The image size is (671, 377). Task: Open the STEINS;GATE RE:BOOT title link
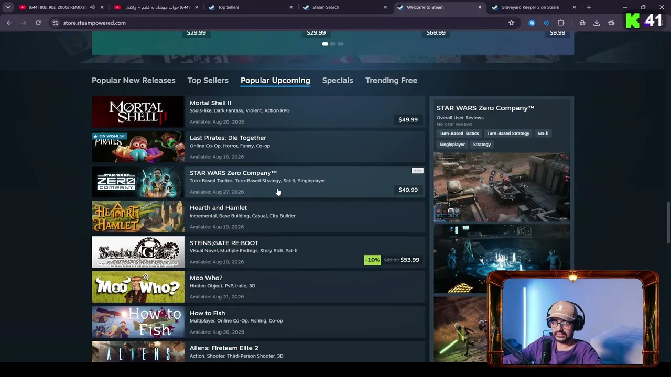coord(224,243)
